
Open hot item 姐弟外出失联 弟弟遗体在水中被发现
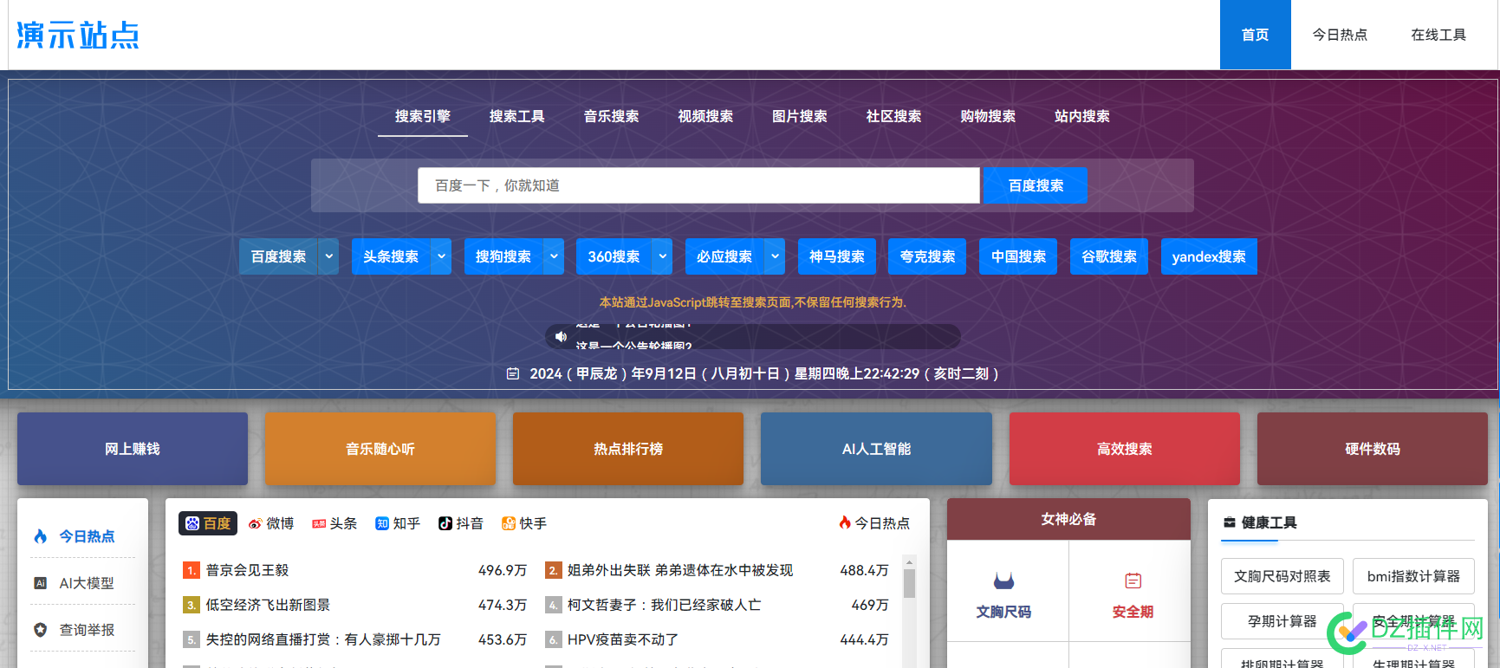pos(680,570)
